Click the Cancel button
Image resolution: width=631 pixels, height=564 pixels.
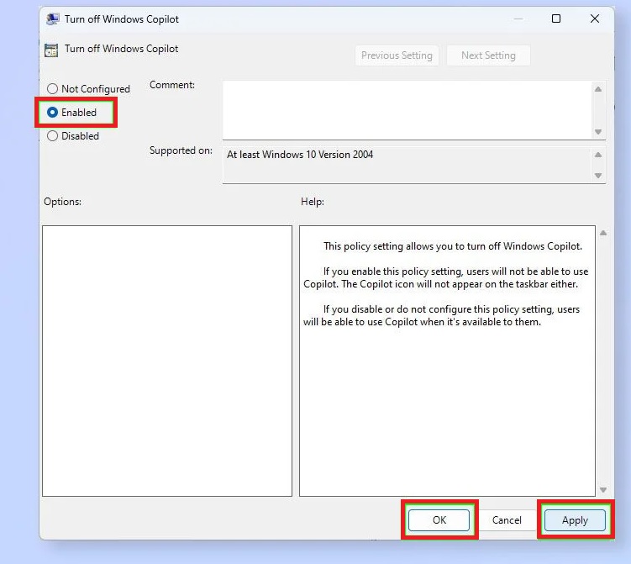point(507,519)
